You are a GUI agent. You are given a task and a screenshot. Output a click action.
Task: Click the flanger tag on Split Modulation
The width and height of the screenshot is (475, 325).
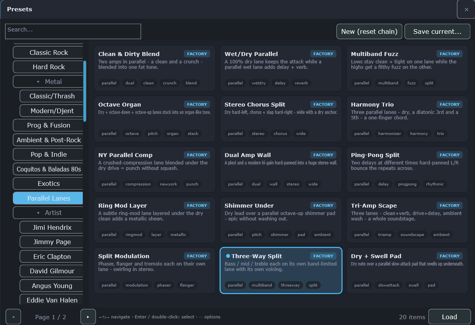(x=187, y=285)
